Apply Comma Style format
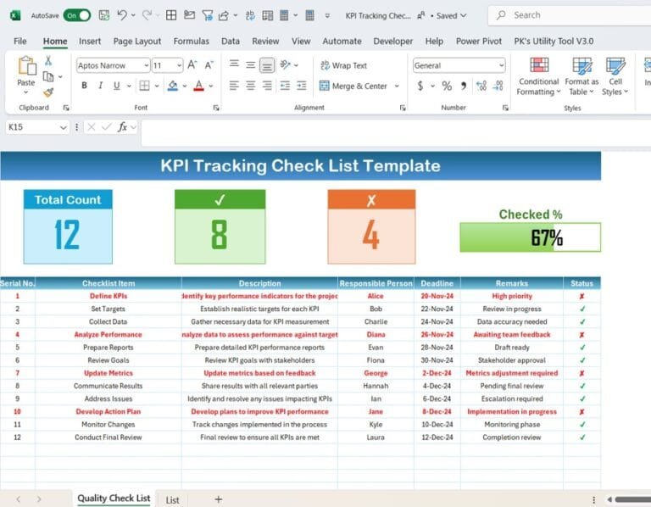Viewport: 651px width, 507px height. 464,86
